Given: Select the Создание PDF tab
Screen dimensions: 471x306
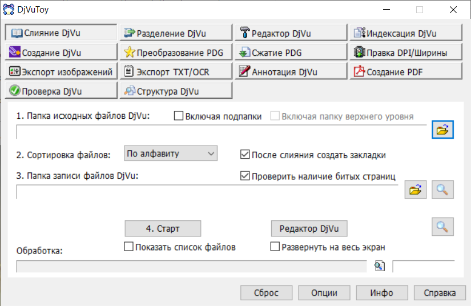Looking at the screenshot, I should [x=406, y=71].
